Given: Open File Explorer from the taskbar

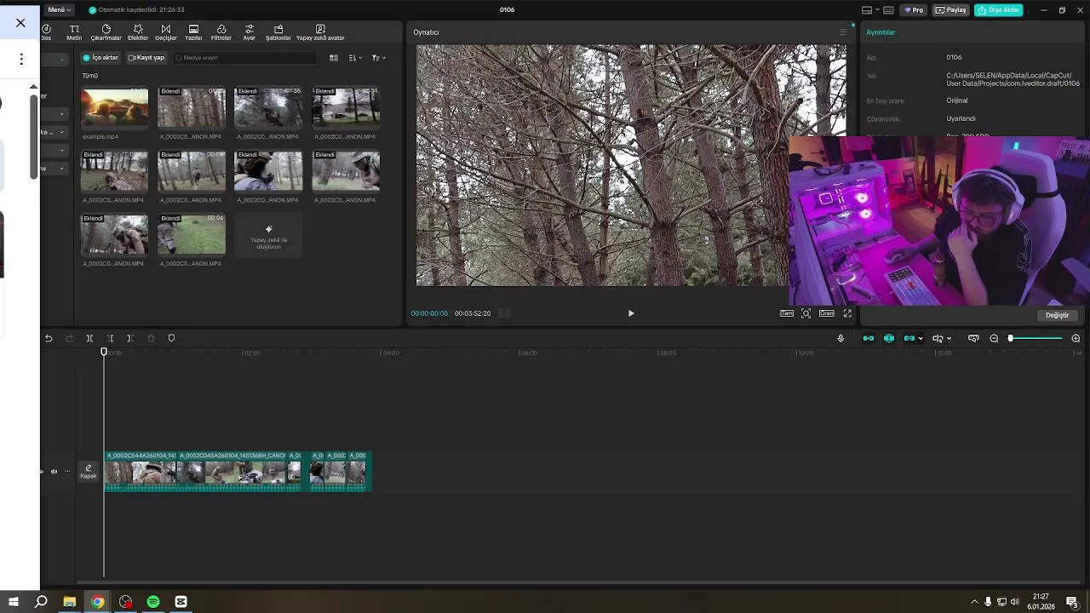Looking at the screenshot, I should (70, 602).
